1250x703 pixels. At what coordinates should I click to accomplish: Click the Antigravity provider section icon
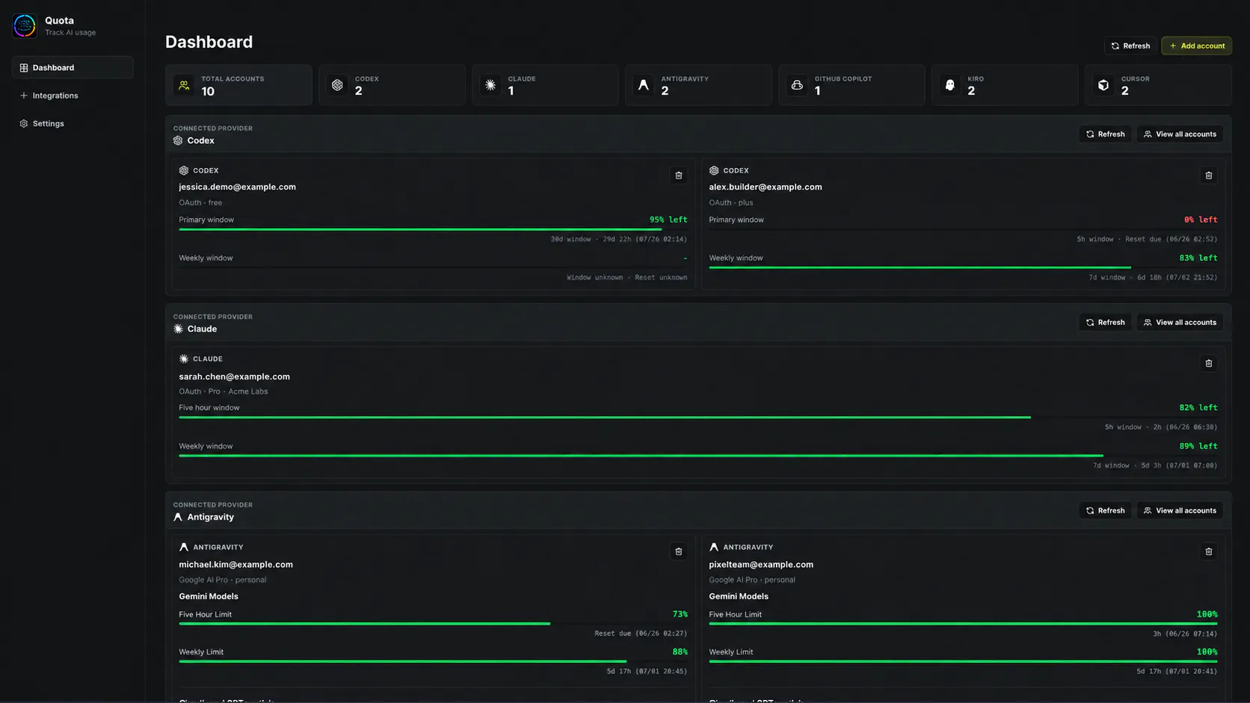178,517
